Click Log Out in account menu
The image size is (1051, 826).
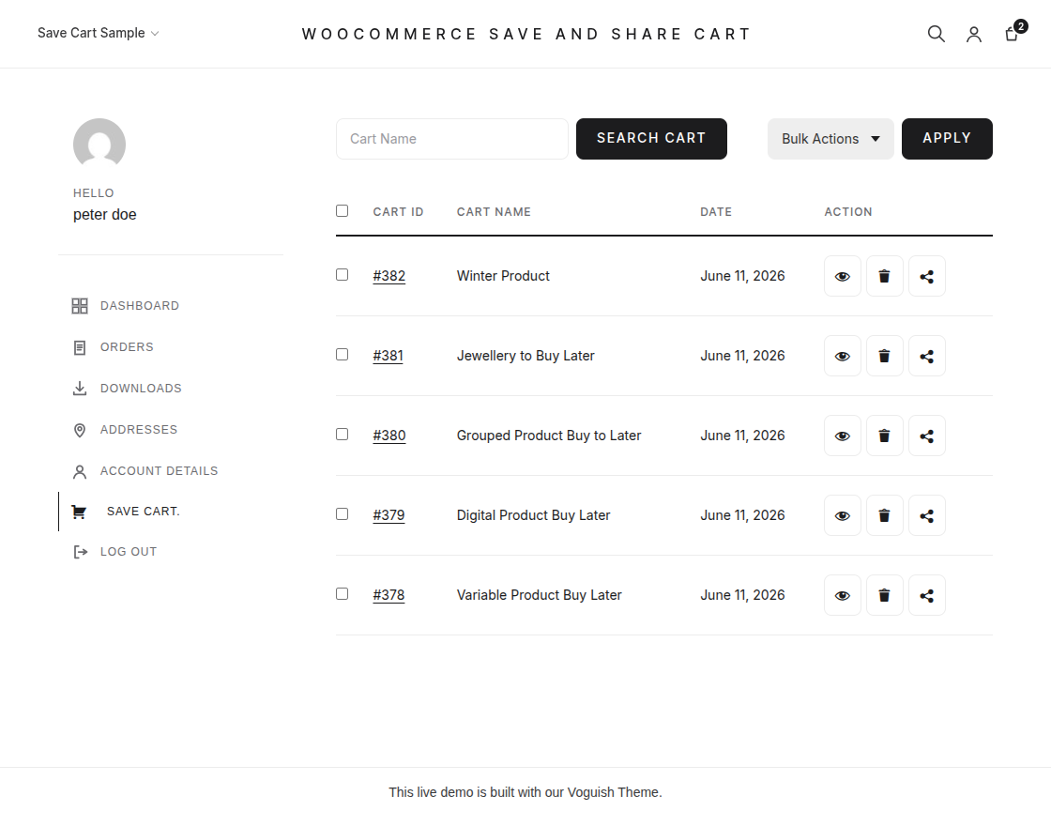coord(114,552)
